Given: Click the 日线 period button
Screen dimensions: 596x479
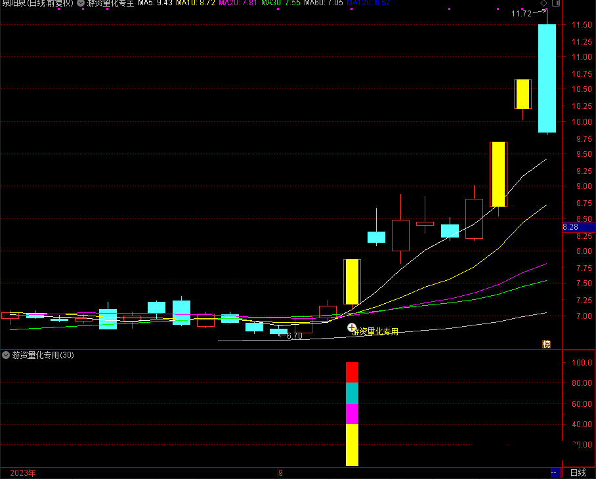Looking at the screenshot, I should click(578, 472).
